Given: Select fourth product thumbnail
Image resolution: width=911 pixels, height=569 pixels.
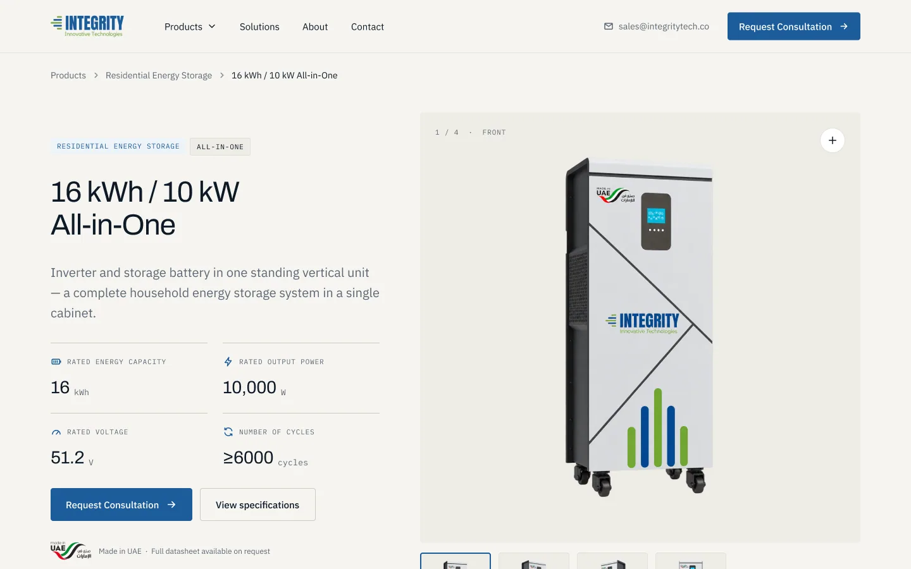Looking at the screenshot, I should [x=691, y=561].
